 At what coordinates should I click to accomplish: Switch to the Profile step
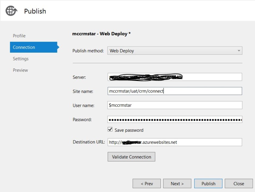click(19, 36)
